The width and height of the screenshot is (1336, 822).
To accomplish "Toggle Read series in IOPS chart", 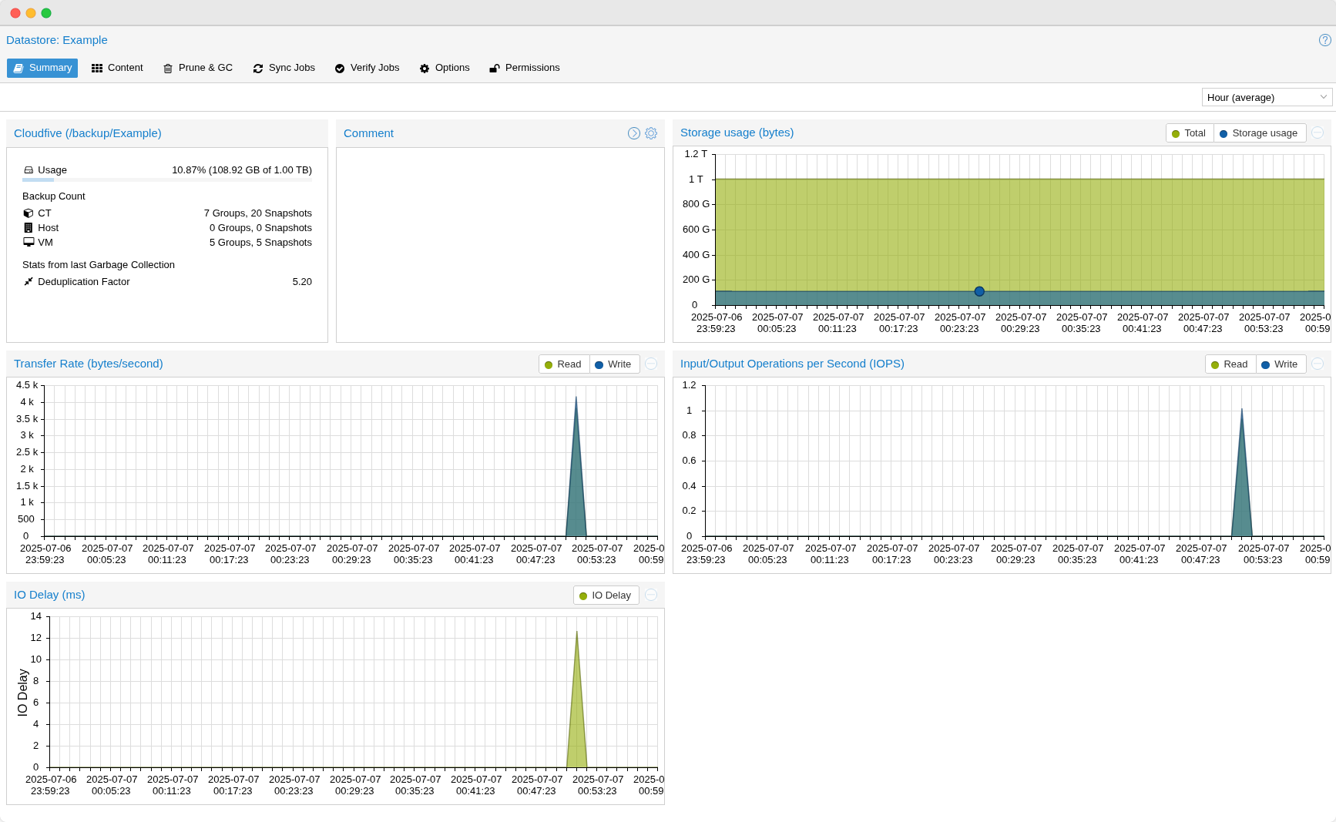I will pos(1230,364).
